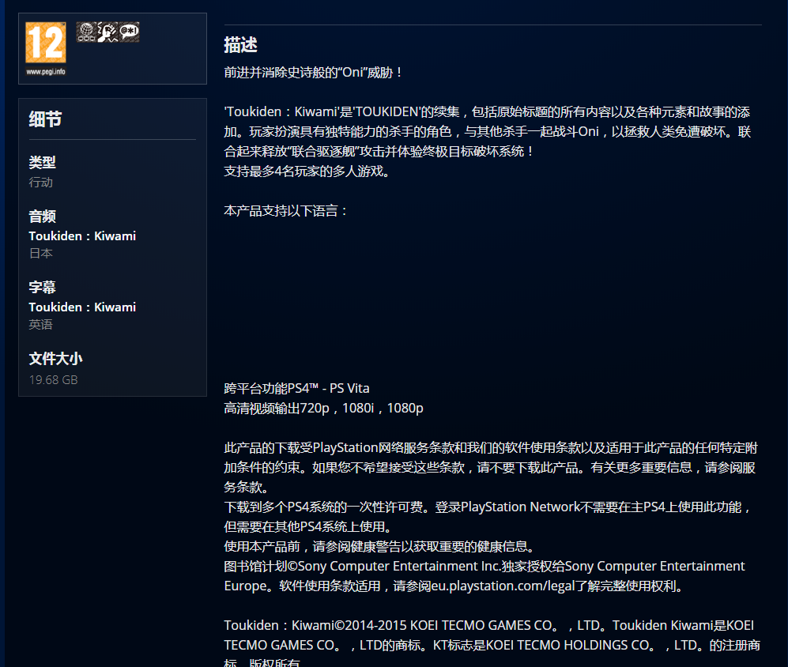Click the line 前进并消除史诗般的“Oni”威胁！
This screenshot has height=667, width=788.
[x=314, y=72]
